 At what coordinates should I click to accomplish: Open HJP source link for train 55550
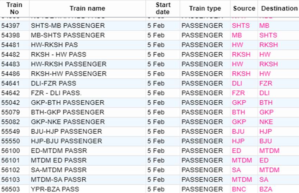click(238, 141)
